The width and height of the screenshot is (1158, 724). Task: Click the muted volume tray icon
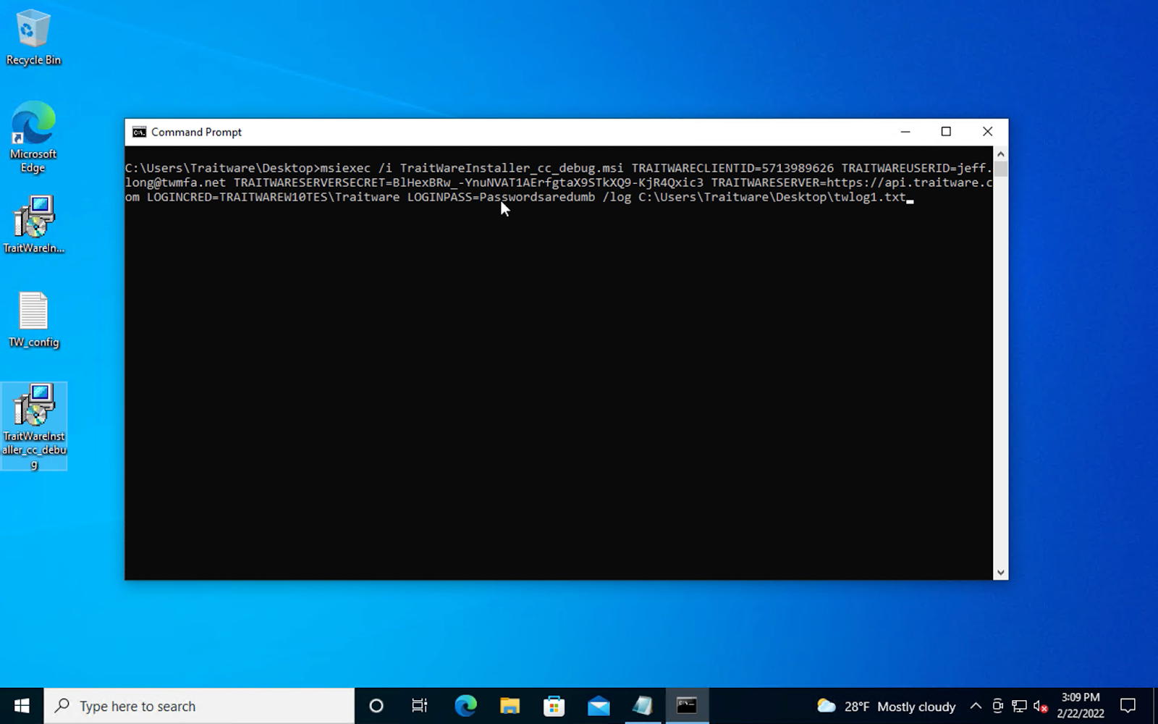(x=1041, y=706)
